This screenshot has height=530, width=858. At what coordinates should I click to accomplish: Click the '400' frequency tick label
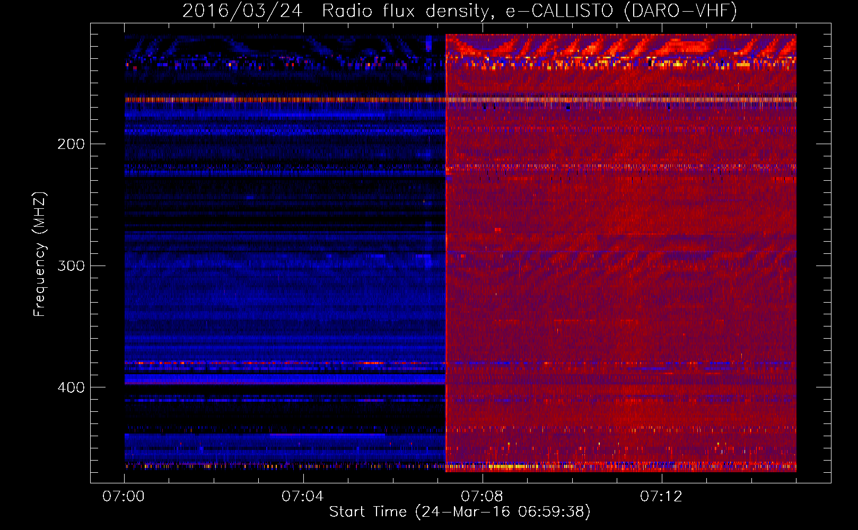click(71, 387)
